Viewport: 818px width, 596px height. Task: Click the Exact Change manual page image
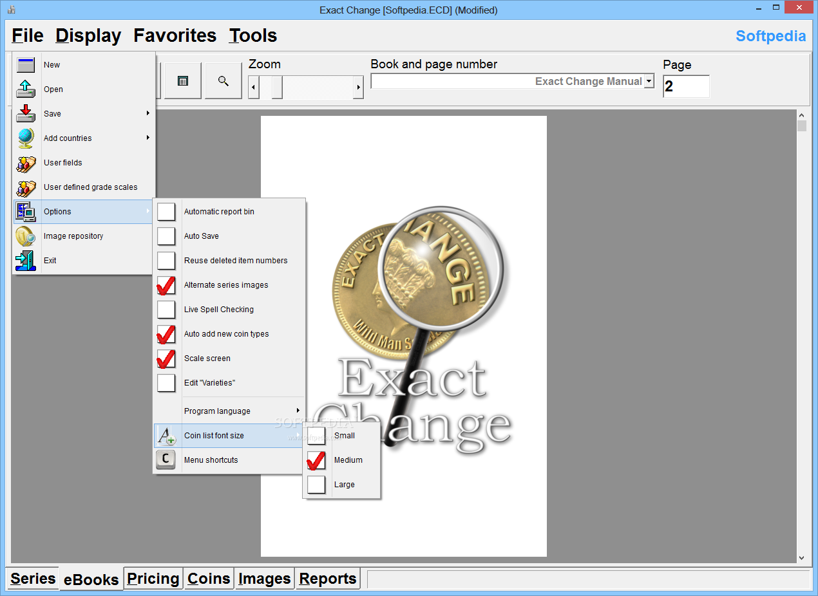(404, 336)
